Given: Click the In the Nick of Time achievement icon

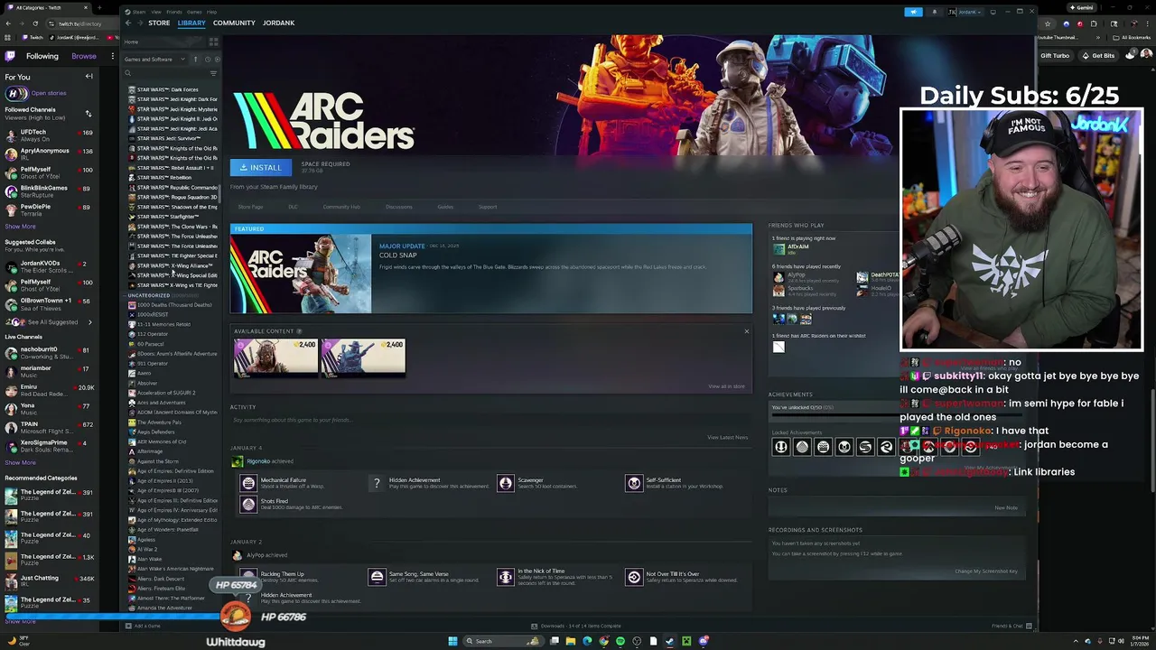Looking at the screenshot, I should (x=506, y=577).
